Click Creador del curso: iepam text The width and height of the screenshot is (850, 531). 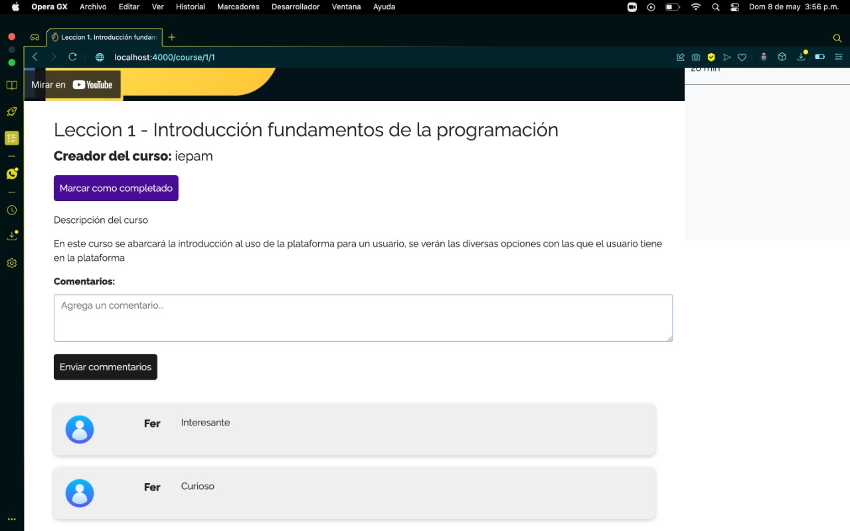point(133,156)
